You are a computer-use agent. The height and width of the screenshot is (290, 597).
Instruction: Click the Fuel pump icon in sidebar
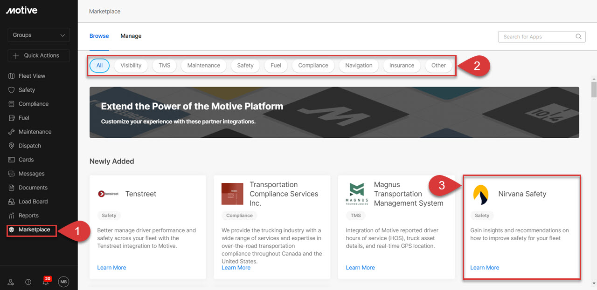(x=12, y=118)
